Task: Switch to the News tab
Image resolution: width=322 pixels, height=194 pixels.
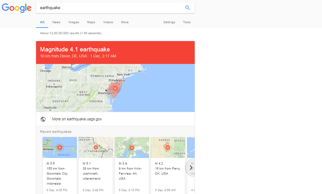Action: 56,22
